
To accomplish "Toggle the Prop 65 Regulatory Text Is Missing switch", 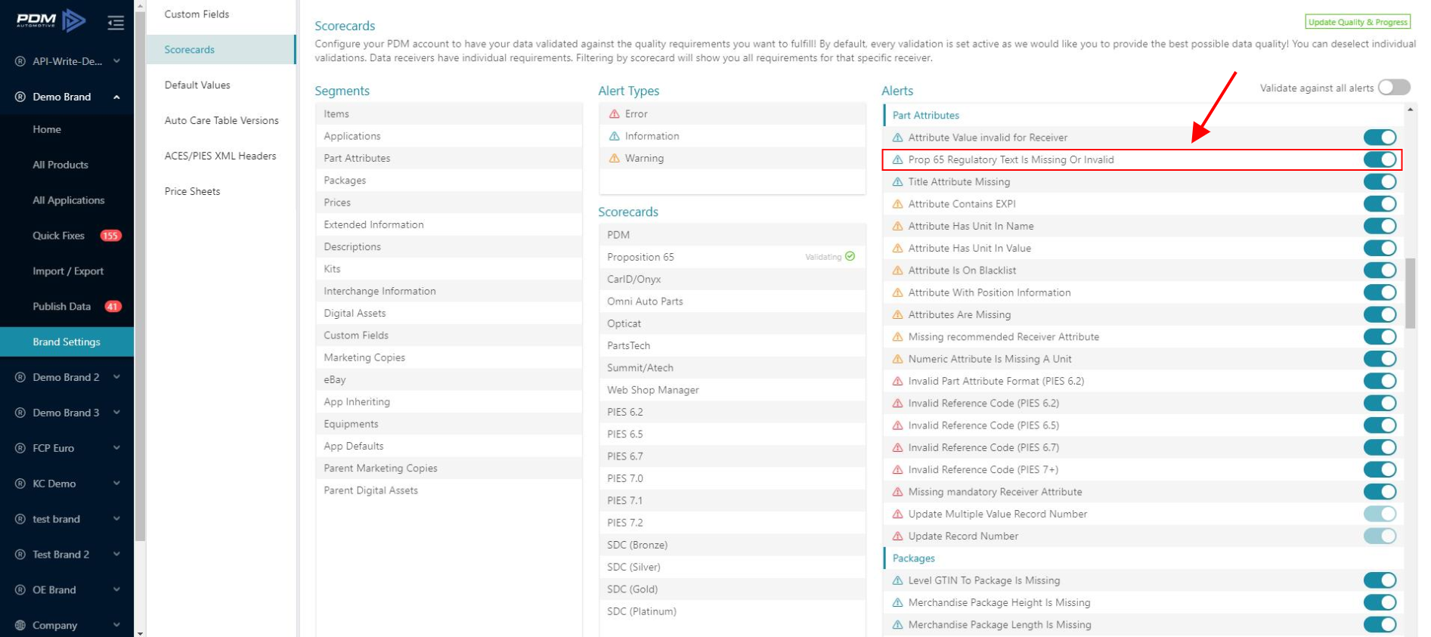I will pos(1380,159).
